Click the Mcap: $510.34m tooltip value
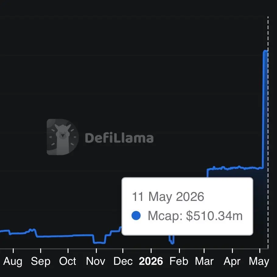 click(195, 216)
